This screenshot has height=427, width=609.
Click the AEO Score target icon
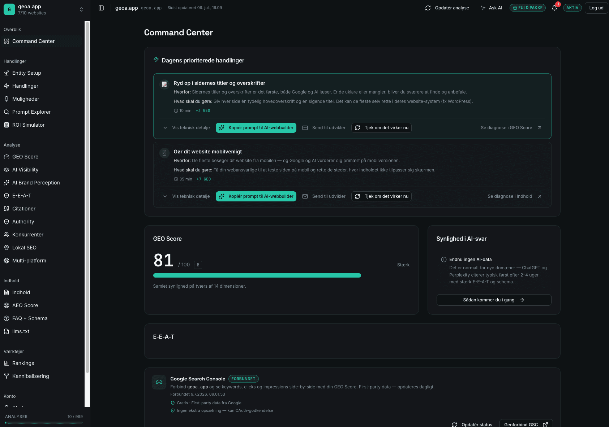point(7,305)
